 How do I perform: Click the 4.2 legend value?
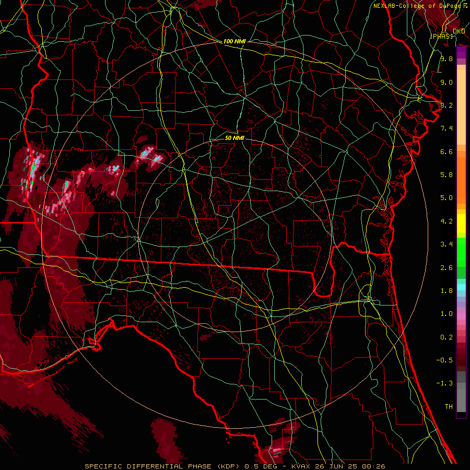coord(446,221)
